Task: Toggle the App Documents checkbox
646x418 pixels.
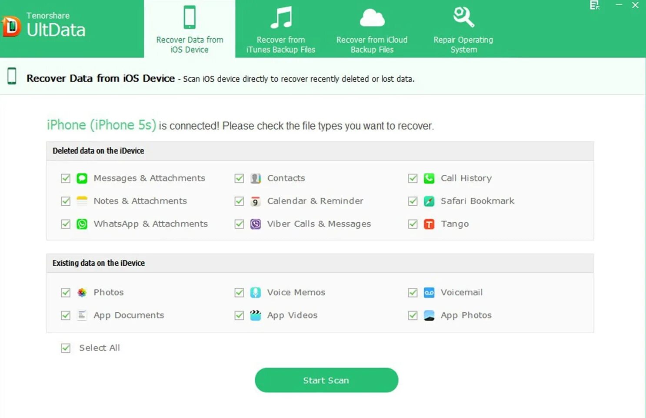Action: click(x=66, y=315)
